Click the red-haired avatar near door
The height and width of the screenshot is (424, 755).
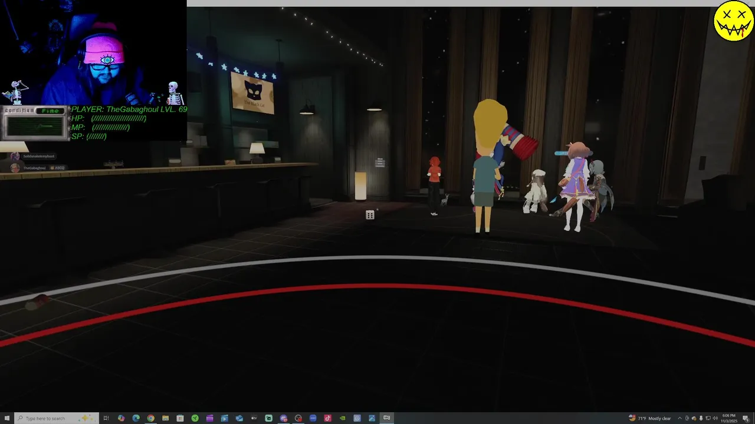[x=434, y=185]
